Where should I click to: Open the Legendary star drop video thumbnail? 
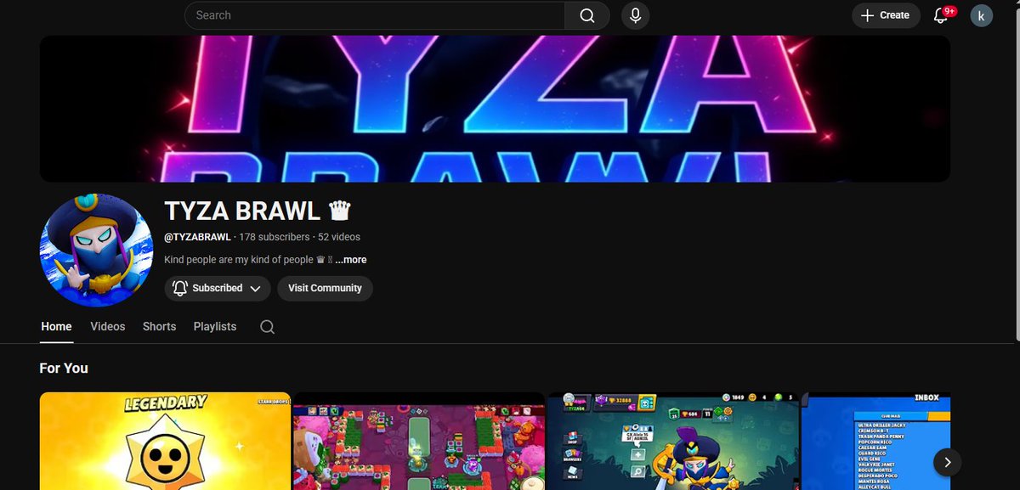point(165,441)
